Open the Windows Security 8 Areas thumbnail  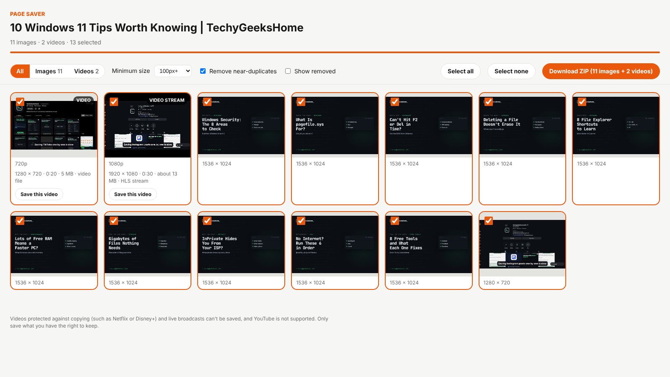coord(241,125)
